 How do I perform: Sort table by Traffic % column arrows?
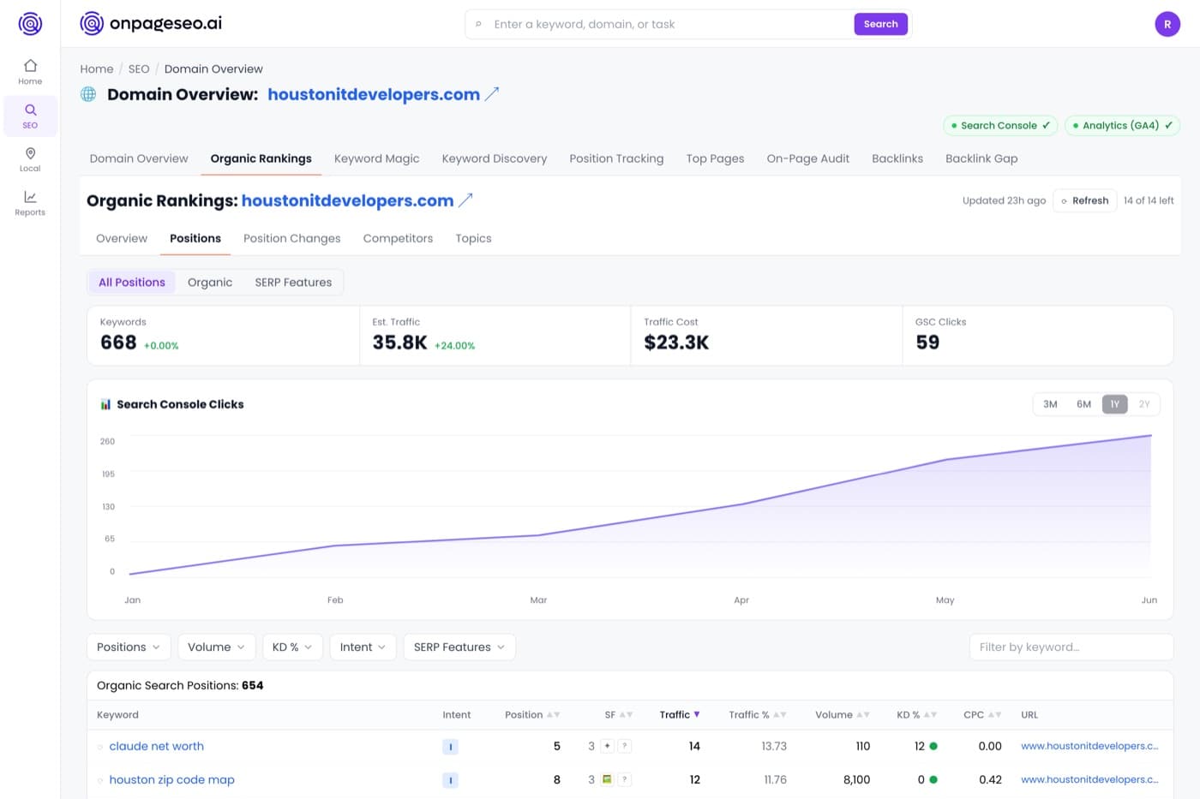pos(780,714)
